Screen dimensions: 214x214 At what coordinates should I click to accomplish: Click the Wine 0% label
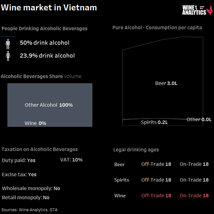click(x=36, y=123)
